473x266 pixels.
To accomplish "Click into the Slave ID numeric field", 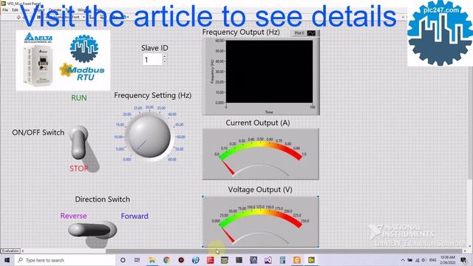I will (x=152, y=60).
